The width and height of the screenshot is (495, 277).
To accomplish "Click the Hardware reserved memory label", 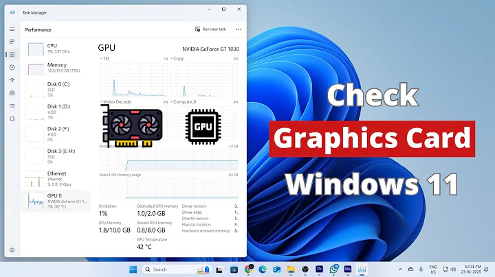I will coord(206,231).
